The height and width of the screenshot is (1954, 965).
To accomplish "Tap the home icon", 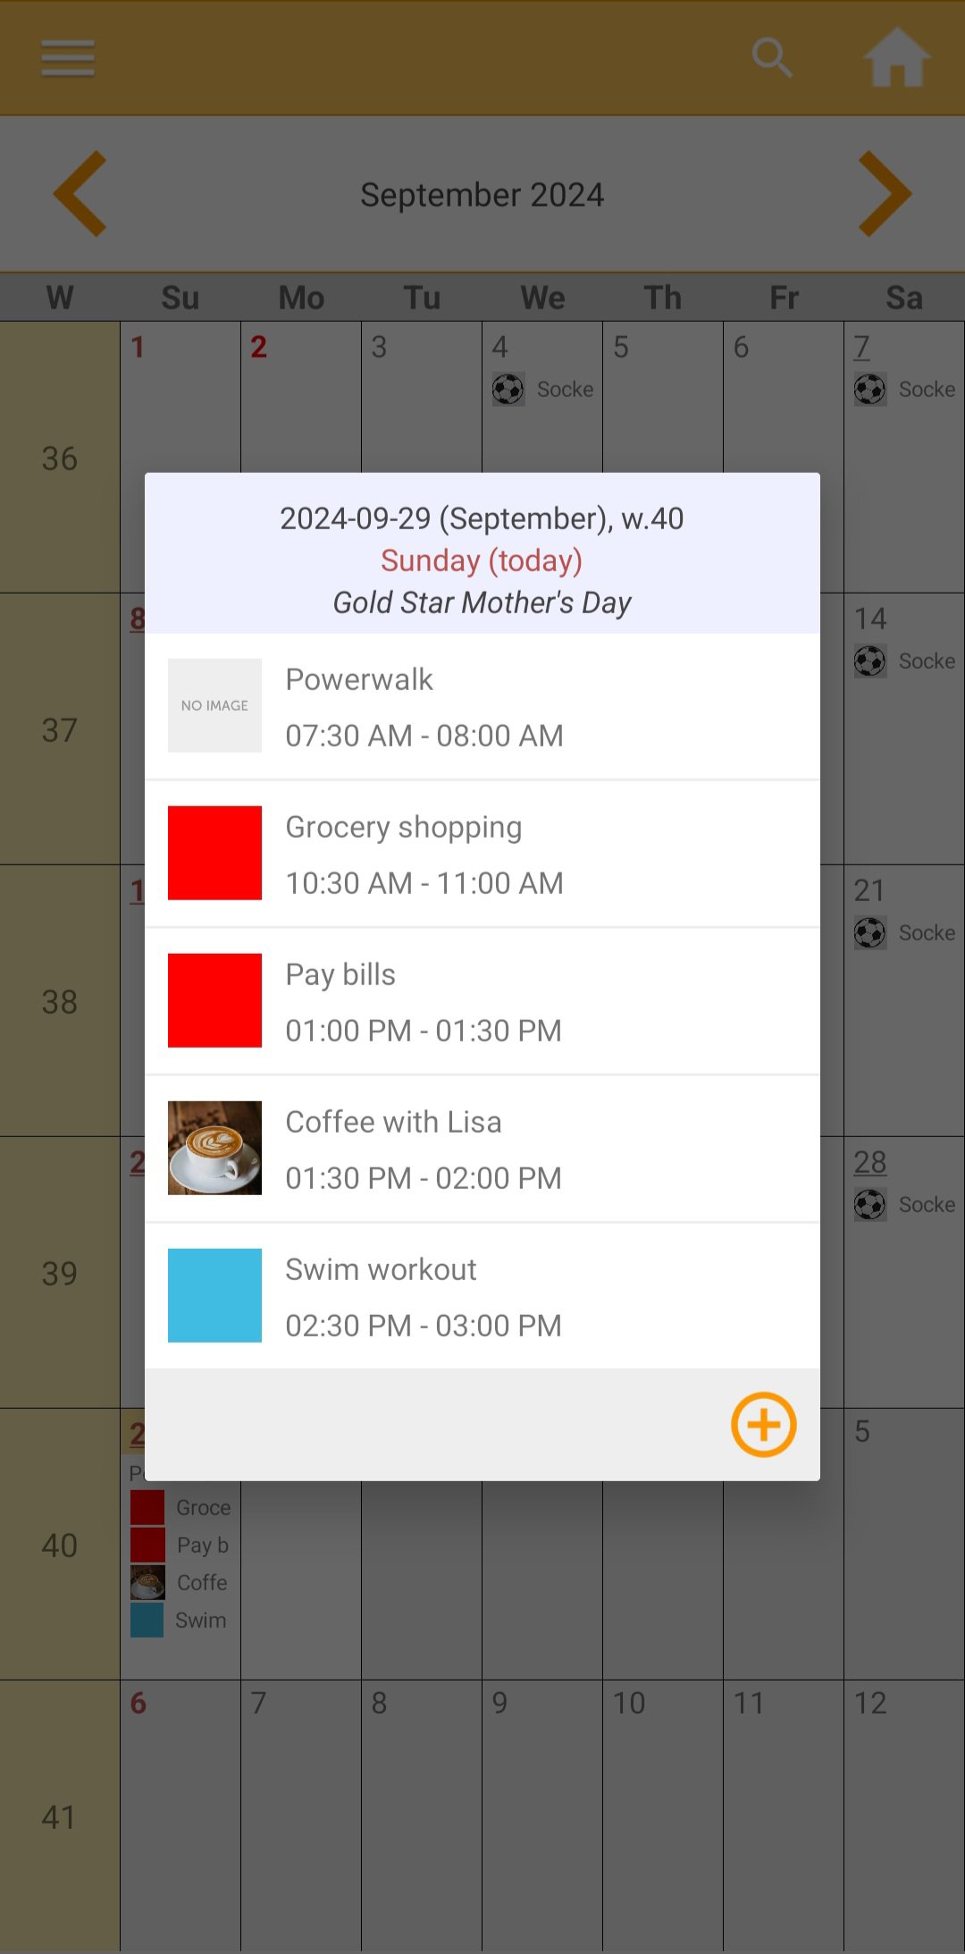I will 897,59.
